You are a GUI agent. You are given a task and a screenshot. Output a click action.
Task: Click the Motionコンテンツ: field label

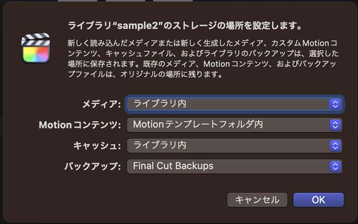tap(80, 125)
